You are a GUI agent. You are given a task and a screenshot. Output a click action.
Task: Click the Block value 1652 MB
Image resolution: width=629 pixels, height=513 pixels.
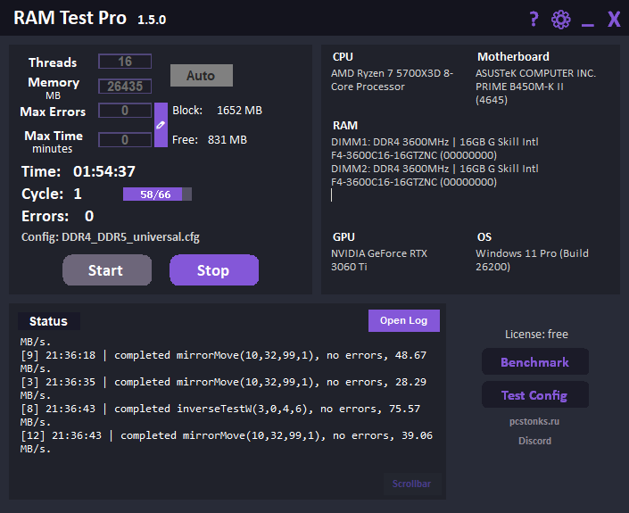pyautogui.click(x=239, y=111)
